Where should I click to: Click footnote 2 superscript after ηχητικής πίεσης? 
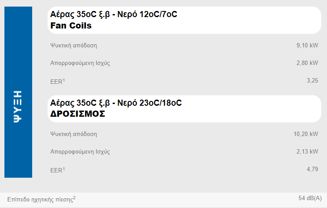74,197
